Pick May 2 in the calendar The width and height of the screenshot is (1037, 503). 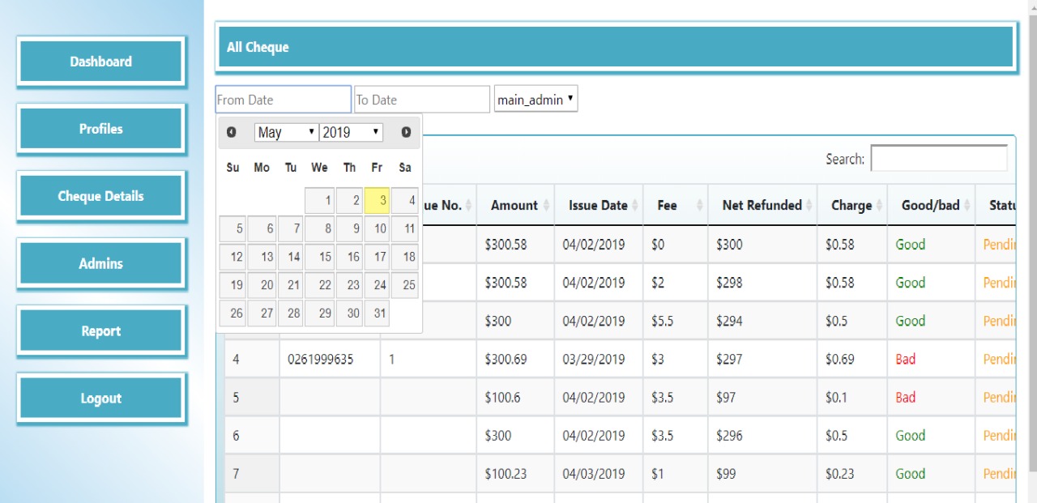point(349,201)
